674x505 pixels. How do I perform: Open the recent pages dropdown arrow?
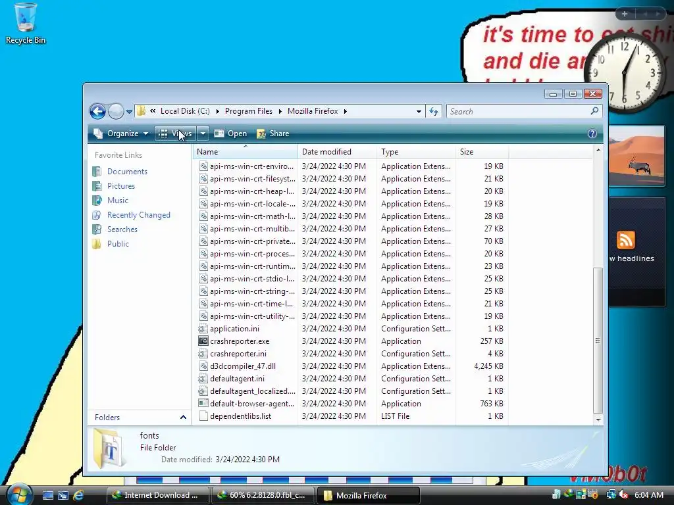129,112
